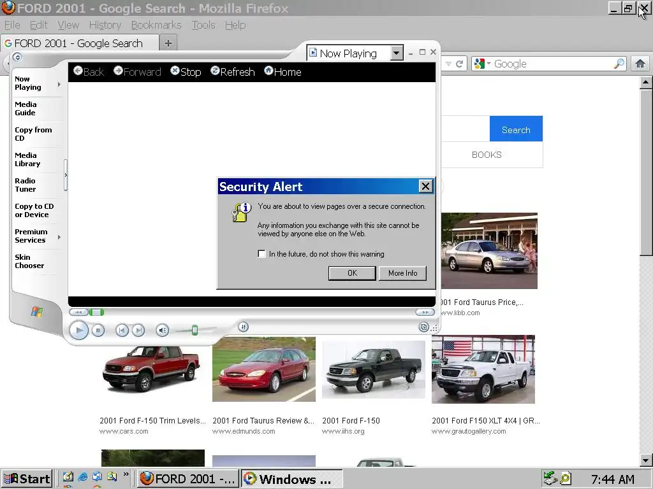This screenshot has height=489, width=653.
Task: Click the Windows logo in Media Player
Action: pyautogui.click(x=36, y=312)
